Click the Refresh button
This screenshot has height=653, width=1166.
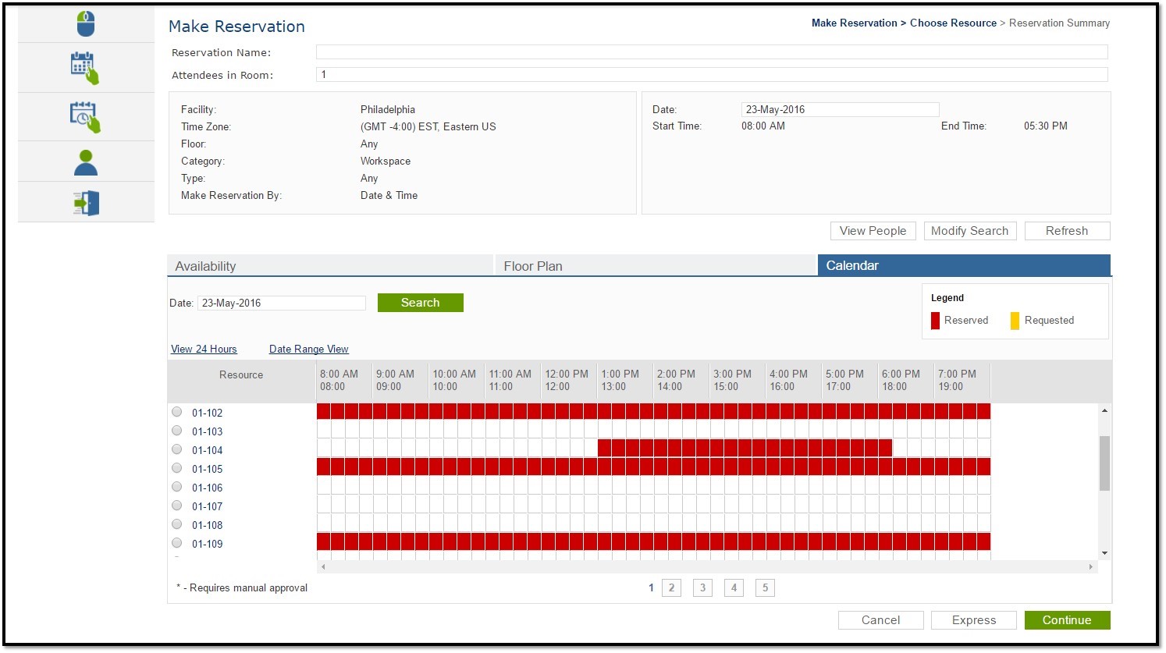point(1067,231)
